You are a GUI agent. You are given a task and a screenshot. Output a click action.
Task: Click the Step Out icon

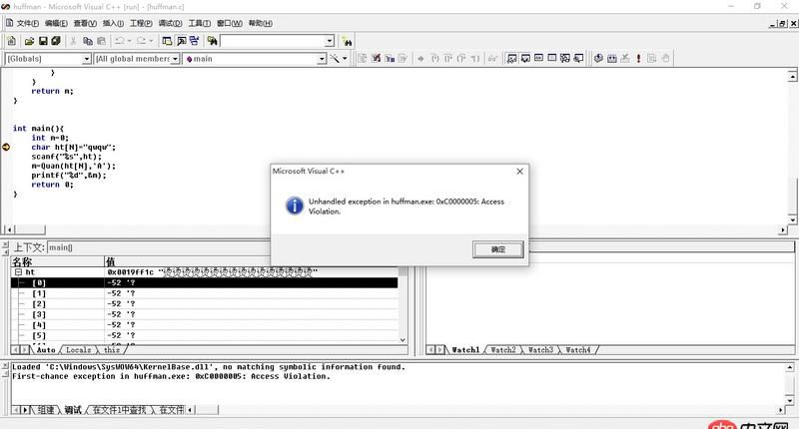(x=461, y=59)
